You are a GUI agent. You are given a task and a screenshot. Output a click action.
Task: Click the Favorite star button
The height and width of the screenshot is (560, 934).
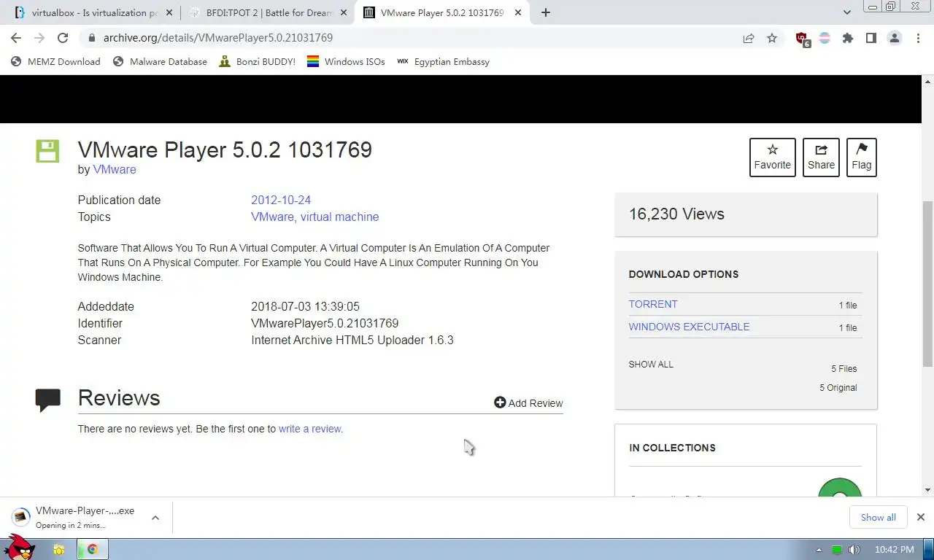click(x=772, y=157)
